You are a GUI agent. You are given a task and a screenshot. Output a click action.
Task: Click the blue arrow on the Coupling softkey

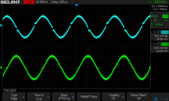pyautogui.click(x=123, y=97)
